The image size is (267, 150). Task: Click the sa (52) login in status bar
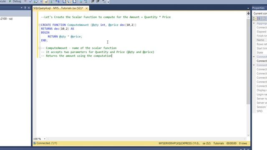pos(207,143)
